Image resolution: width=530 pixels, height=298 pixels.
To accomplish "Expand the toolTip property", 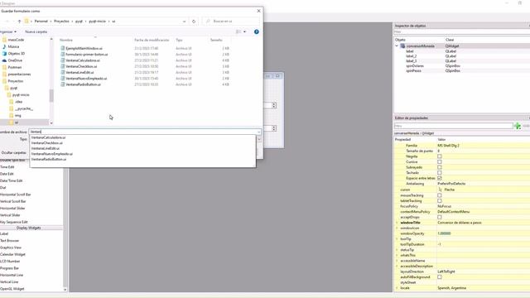I will (x=397, y=239).
